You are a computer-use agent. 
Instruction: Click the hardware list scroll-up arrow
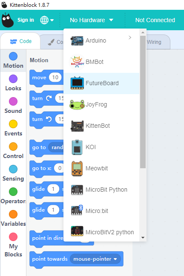click(143, 32)
